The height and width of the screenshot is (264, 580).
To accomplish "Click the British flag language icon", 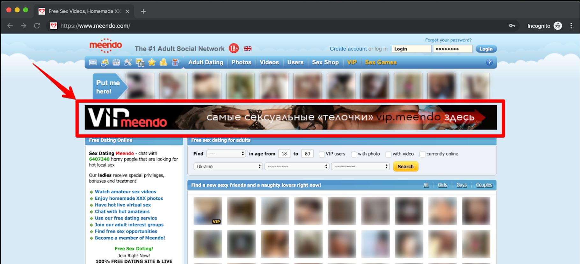I will tap(248, 49).
